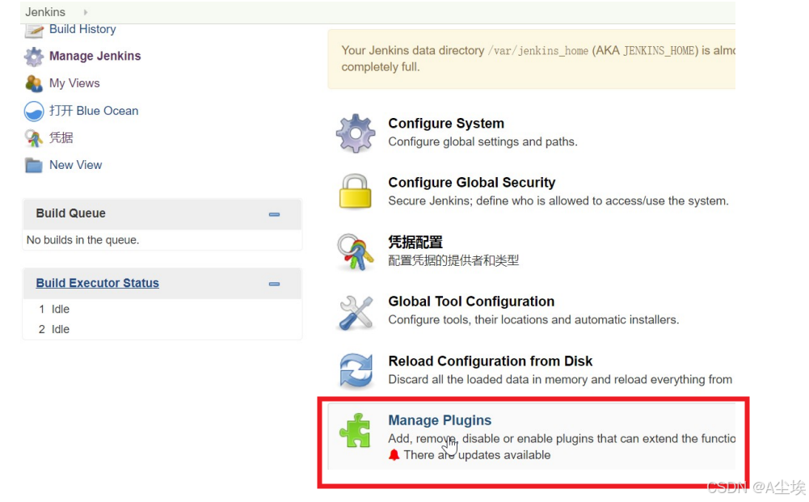Open the 凭据 sidebar link
This screenshot has height=502, width=809.
coord(61,137)
